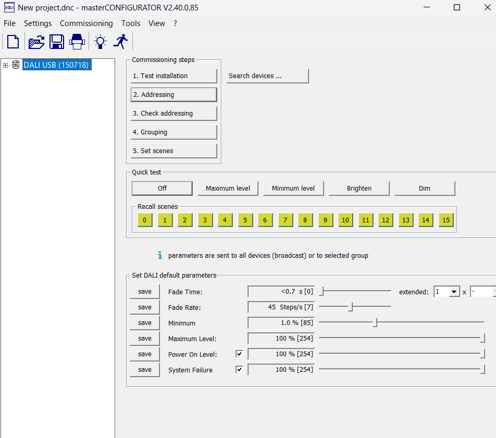Toggle the Power On Level checkbox
This screenshot has height=438, width=496.
[x=240, y=354]
